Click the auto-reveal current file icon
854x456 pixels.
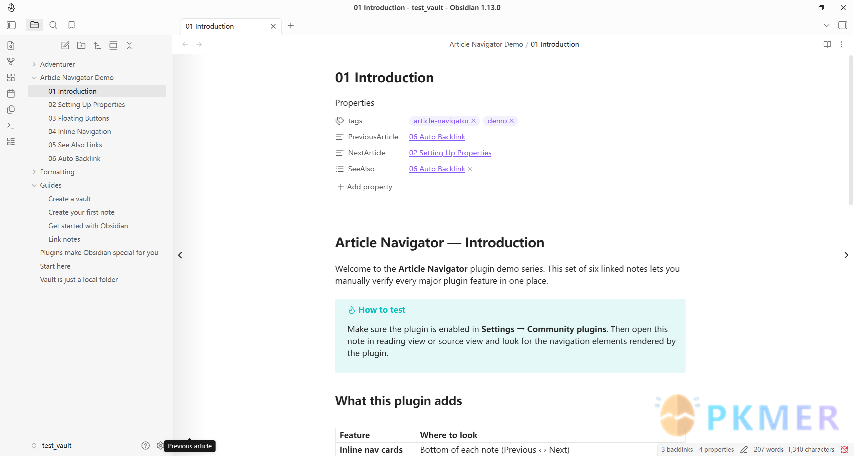click(x=113, y=46)
